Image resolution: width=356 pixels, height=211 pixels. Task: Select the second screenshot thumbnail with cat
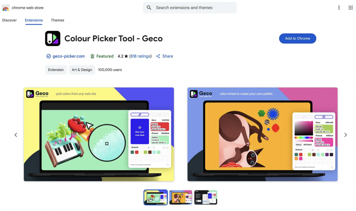(x=181, y=197)
